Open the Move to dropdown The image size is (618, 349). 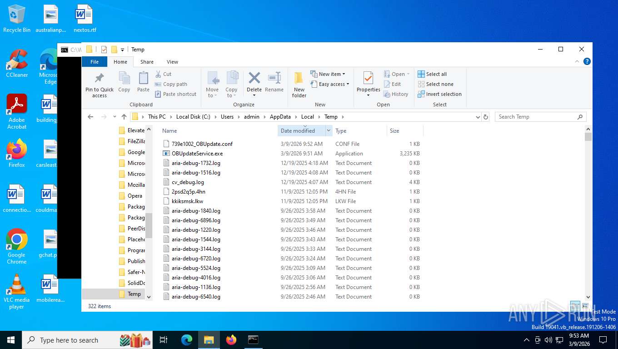click(212, 85)
